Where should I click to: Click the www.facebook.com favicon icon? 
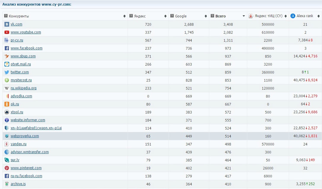(7, 48)
